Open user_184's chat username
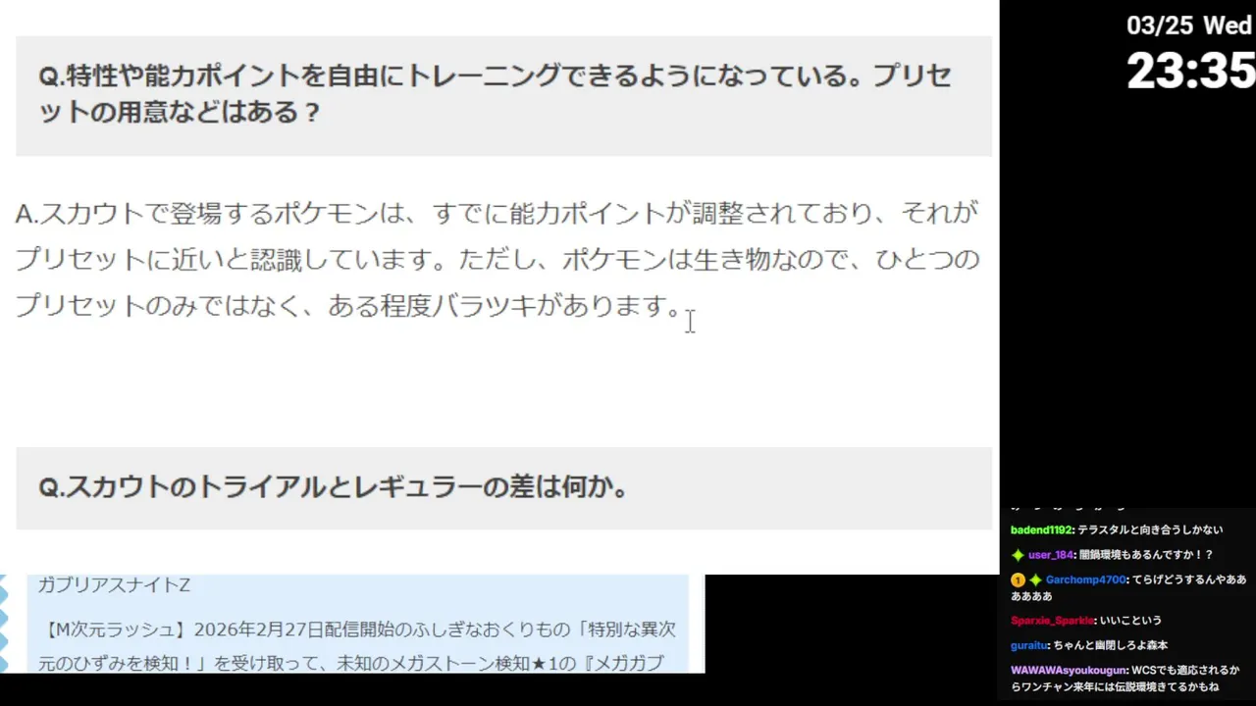This screenshot has width=1256, height=706. click(x=1050, y=555)
